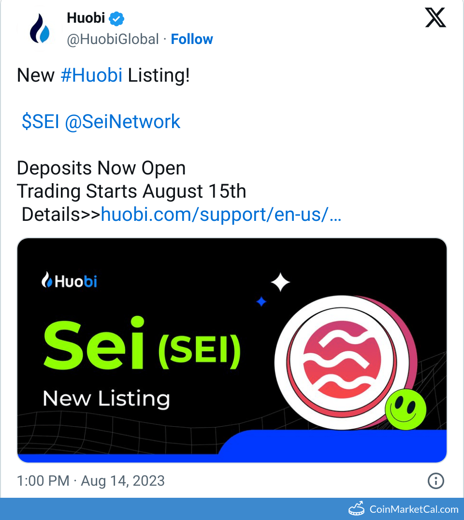The height and width of the screenshot is (520, 464).
Task: Open the tweet timestamp Aug 14, 2023
Action: pyautogui.click(x=89, y=481)
